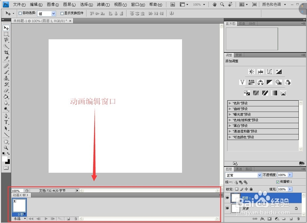
Task: Add Levels adjustment
Action: tap(260, 72)
